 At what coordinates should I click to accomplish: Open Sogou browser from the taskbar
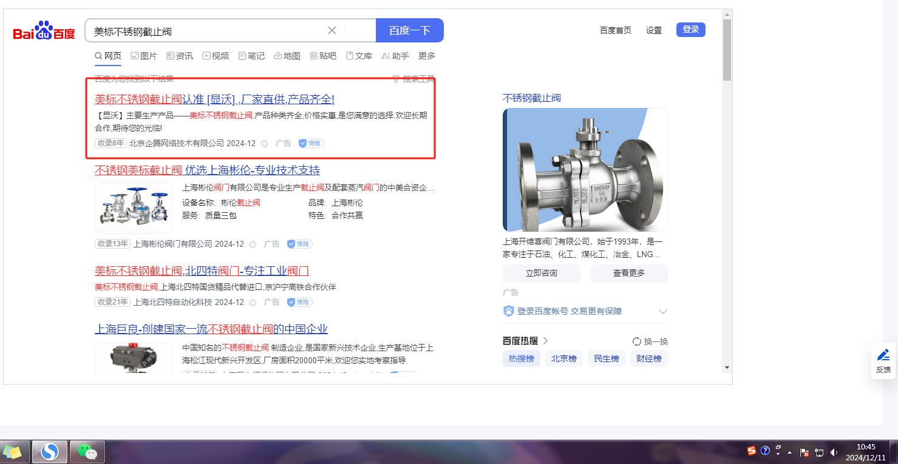tap(50, 452)
